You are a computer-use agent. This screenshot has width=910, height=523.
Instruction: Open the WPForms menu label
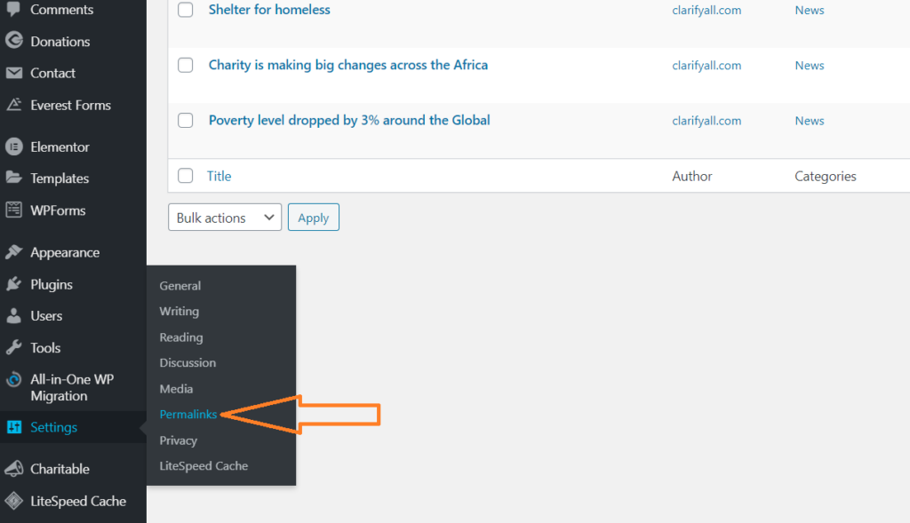[x=58, y=210]
